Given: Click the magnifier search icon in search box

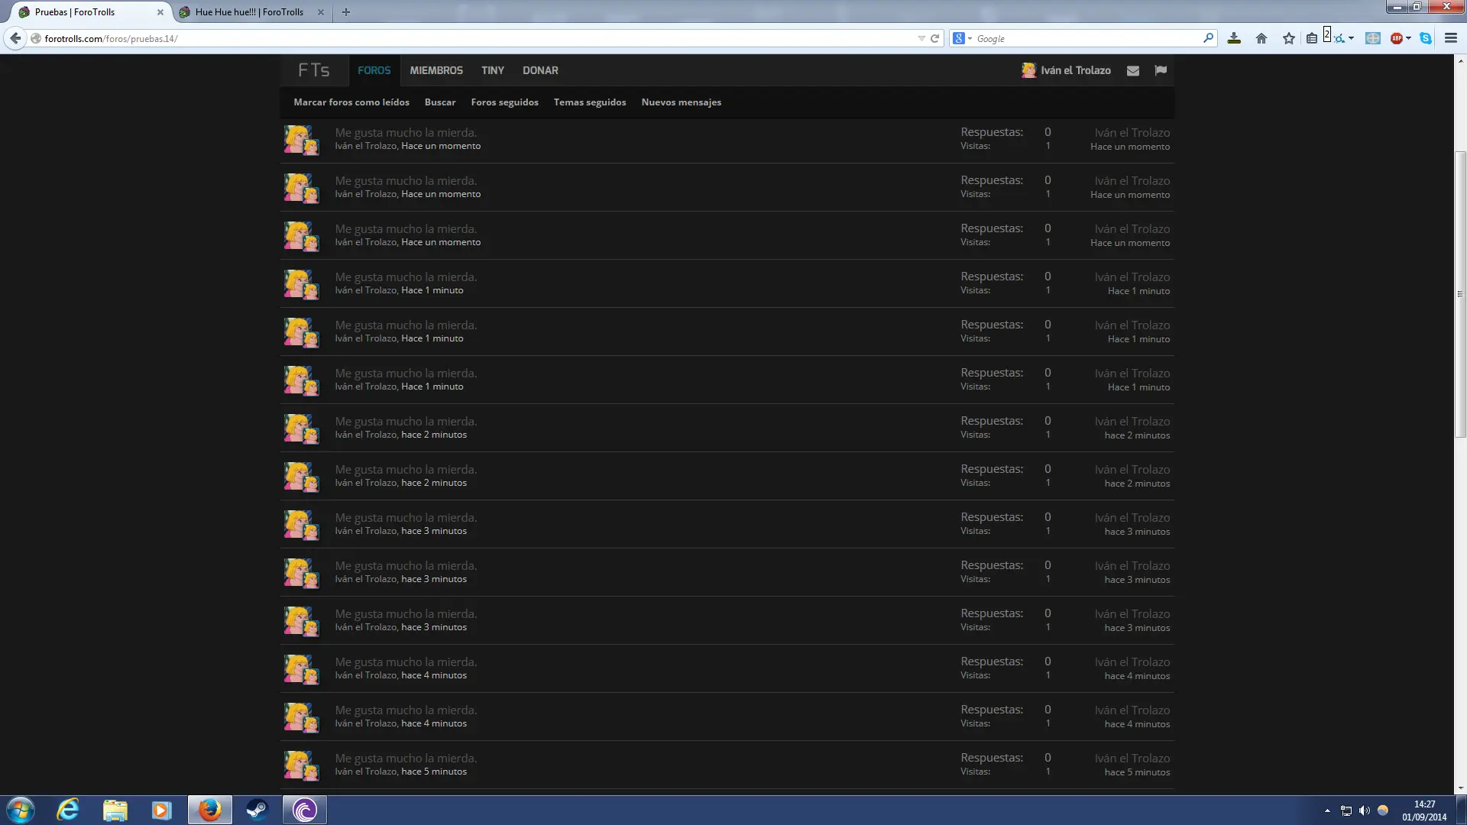Looking at the screenshot, I should point(1208,38).
